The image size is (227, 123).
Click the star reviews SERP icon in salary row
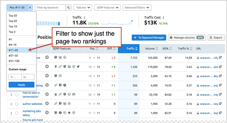[x=69, y=113]
